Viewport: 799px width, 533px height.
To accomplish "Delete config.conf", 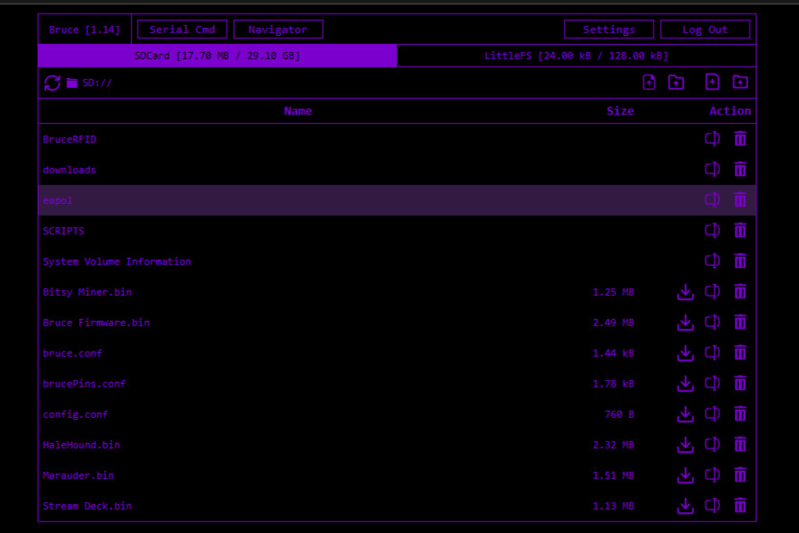I will coord(740,413).
